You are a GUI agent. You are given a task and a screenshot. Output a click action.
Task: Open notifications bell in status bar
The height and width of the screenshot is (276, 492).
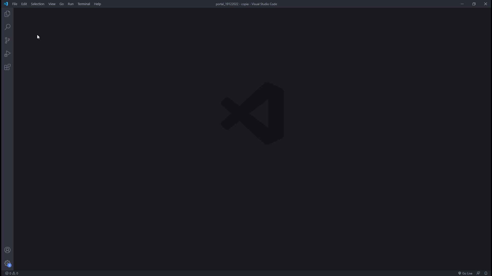point(486,273)
